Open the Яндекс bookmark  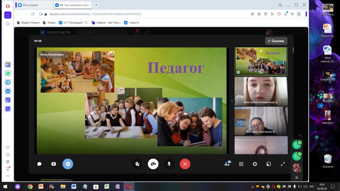[49, 23]
